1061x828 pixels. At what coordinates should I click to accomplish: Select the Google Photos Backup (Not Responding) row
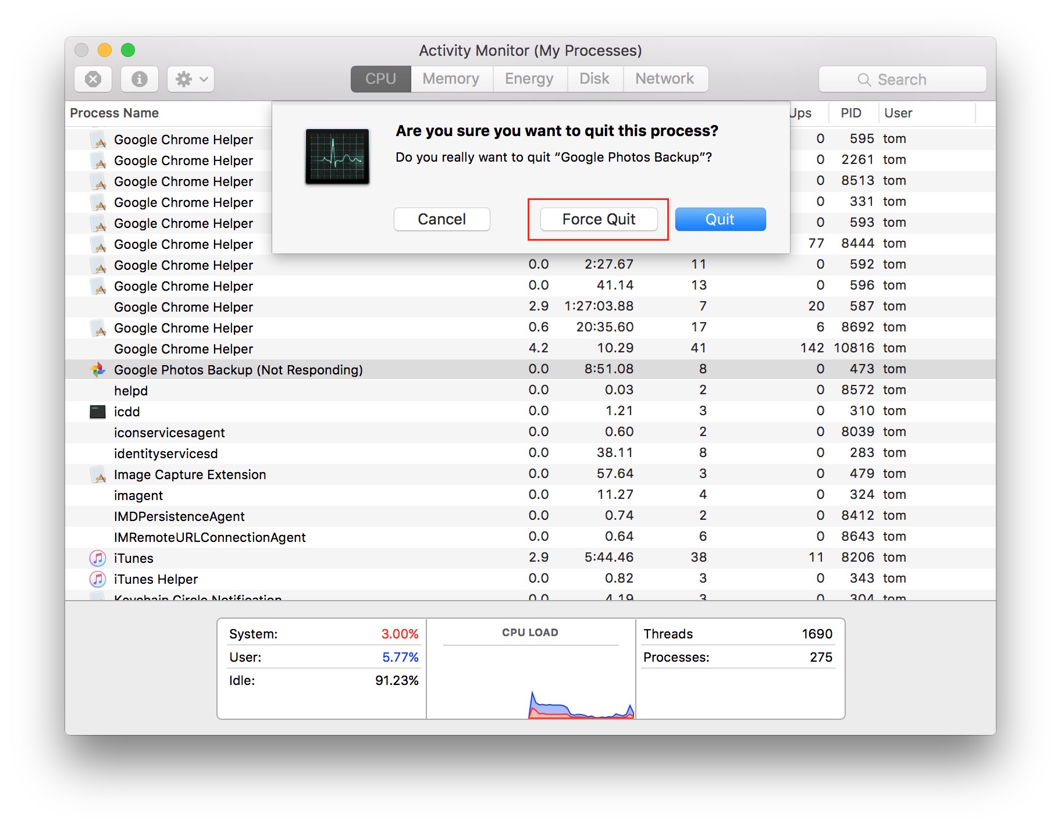(x=238, y=369)
